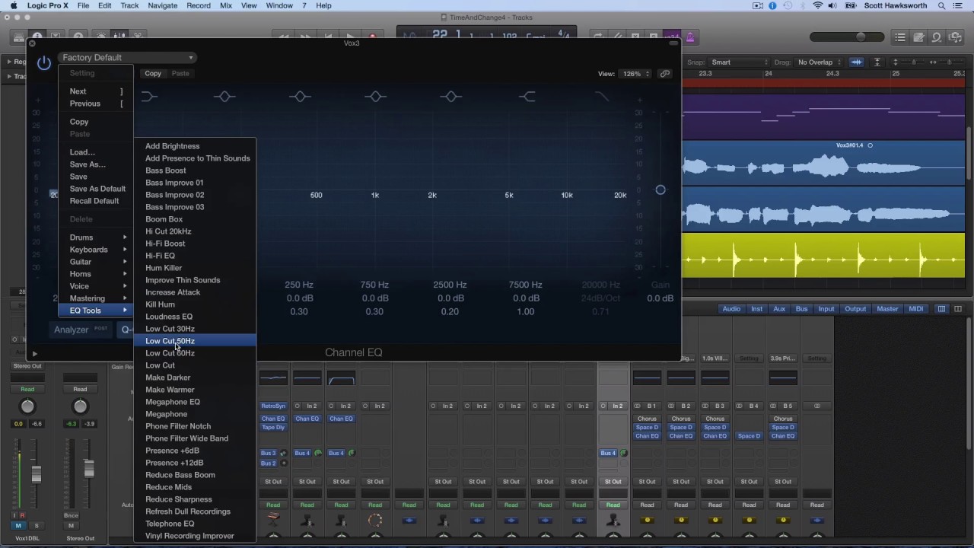Expand the EQ plugin disclosure triangle
Image resolution: width=974 pixels, height=548 pixels.
pyautogui.click(x=34, y=353)
